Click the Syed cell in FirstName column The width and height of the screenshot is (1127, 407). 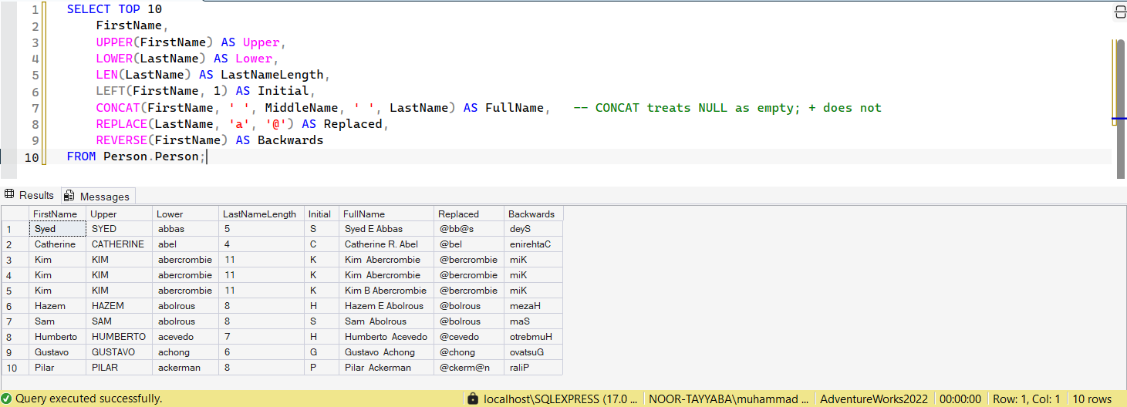(x=57, y=229)
